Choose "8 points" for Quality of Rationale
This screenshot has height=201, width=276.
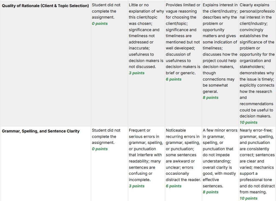point(211,97)
